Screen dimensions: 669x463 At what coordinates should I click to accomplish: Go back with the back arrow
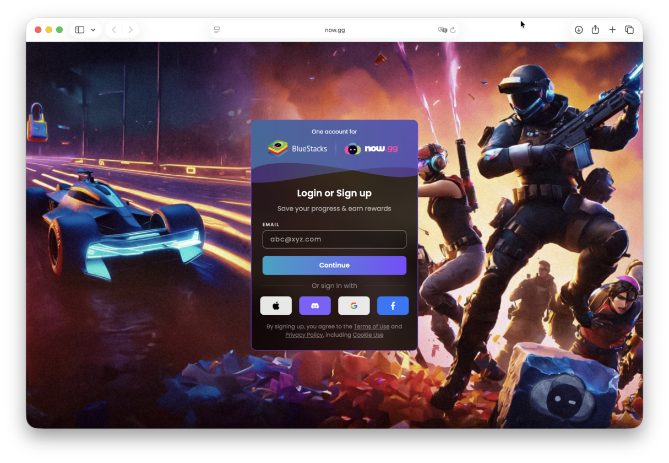click(114, 30)
